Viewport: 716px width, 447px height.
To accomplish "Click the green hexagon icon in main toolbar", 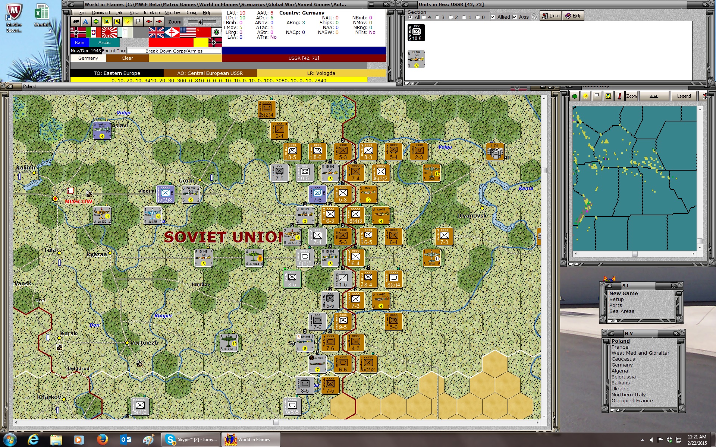I will pos(96,22).
